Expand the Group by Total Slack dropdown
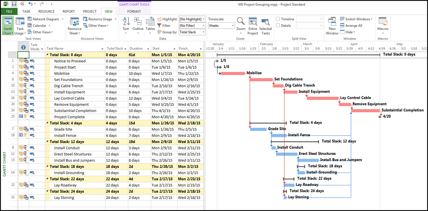The width and height of the screenshot is (428, 211). [x=203, y=32]
